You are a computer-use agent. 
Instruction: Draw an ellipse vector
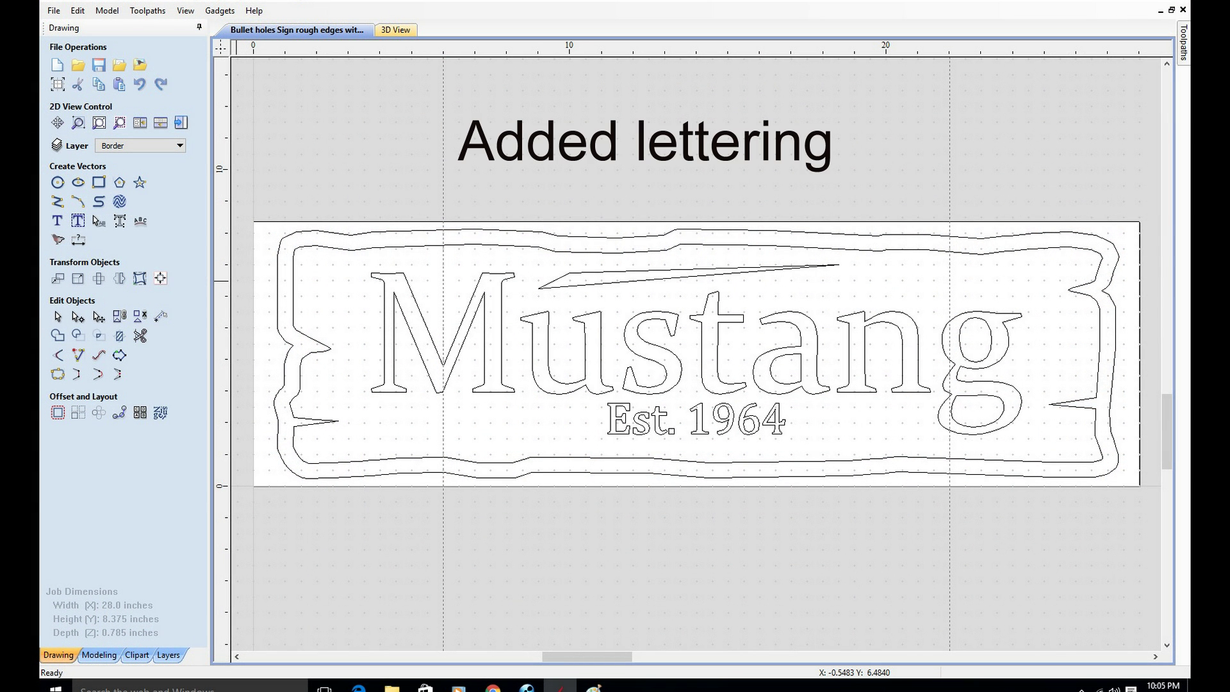(78, 183)
